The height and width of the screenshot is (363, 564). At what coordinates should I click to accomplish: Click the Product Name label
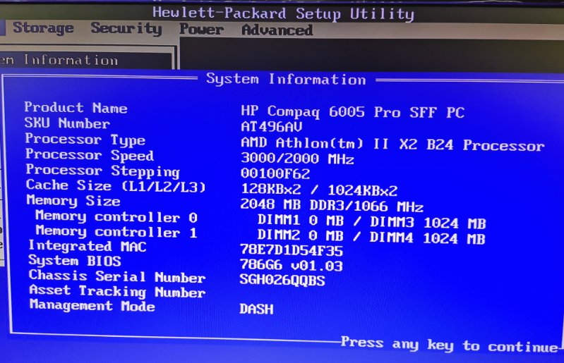point(76,107)
